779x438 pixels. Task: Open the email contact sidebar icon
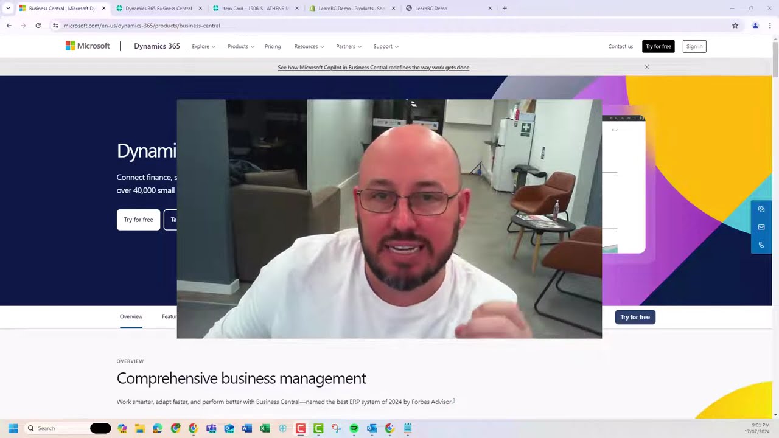point(761,227)
